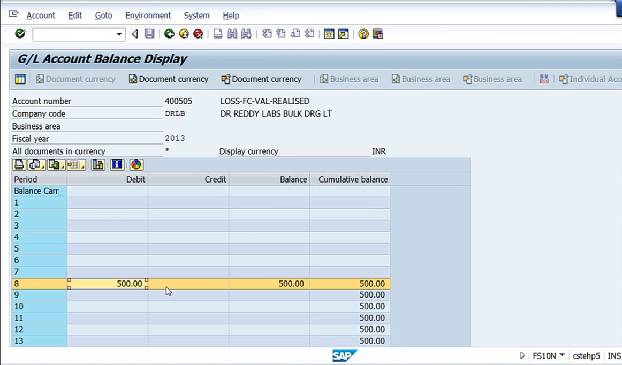Open the command field dropdown arrow

(119, 34)
